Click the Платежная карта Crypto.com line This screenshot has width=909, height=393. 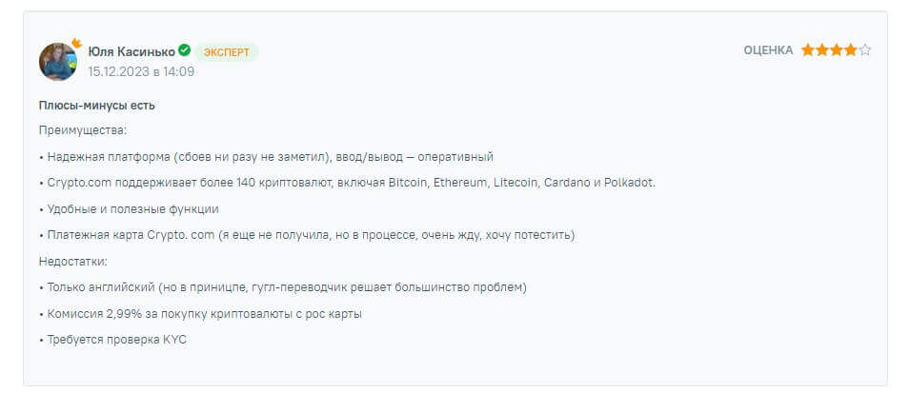(307, 235)
